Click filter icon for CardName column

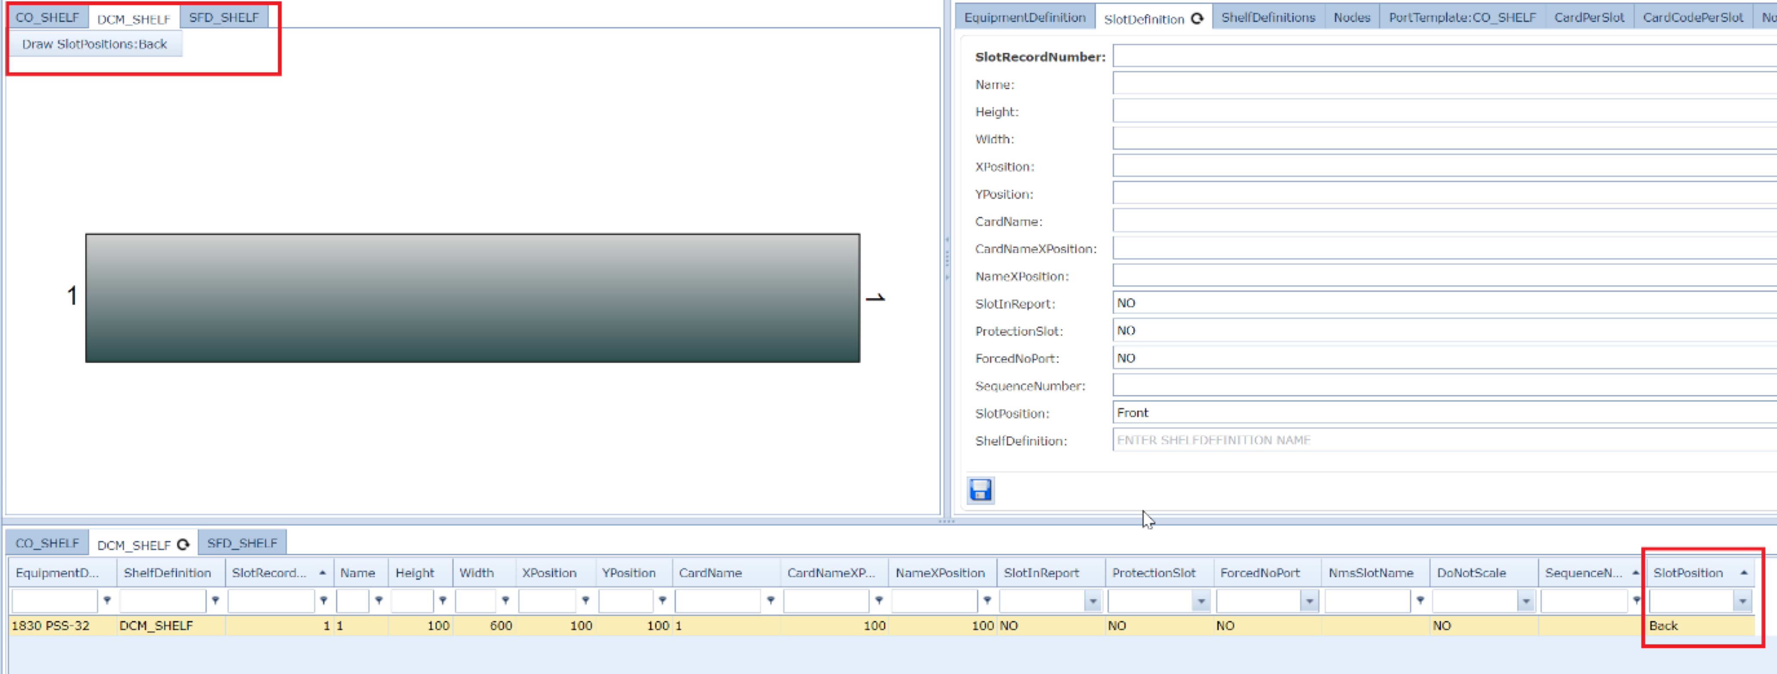point(771,600)
